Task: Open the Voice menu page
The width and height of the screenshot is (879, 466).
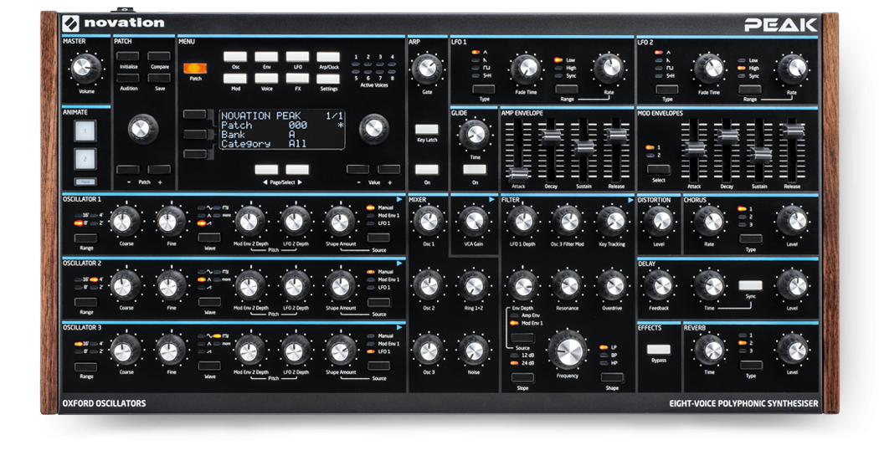Action: click(266, 79)
